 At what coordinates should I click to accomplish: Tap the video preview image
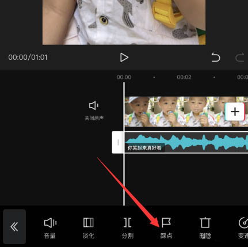pyautogui.click(x=124, y=22)
